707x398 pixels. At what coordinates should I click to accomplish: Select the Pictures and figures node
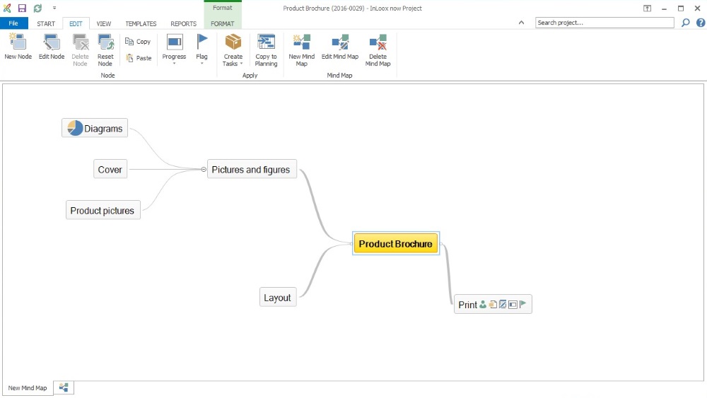coord(252,170)
